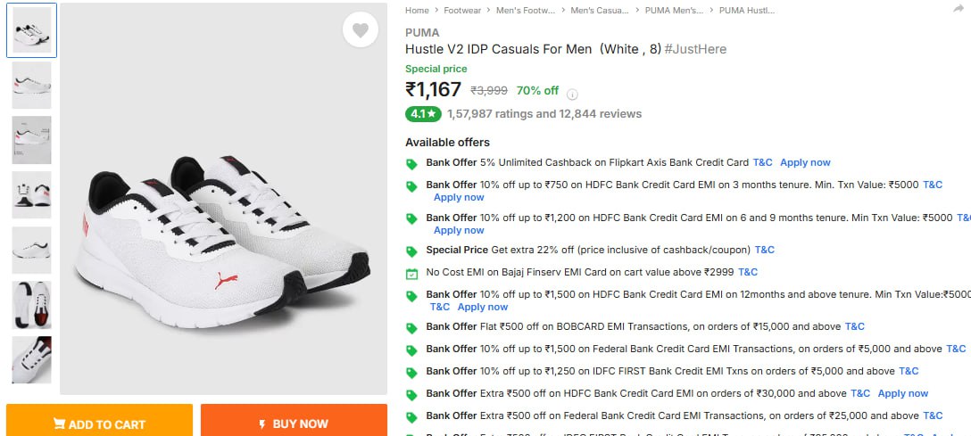Open T&C for BOBCARD EMI offer

point(854,326)
